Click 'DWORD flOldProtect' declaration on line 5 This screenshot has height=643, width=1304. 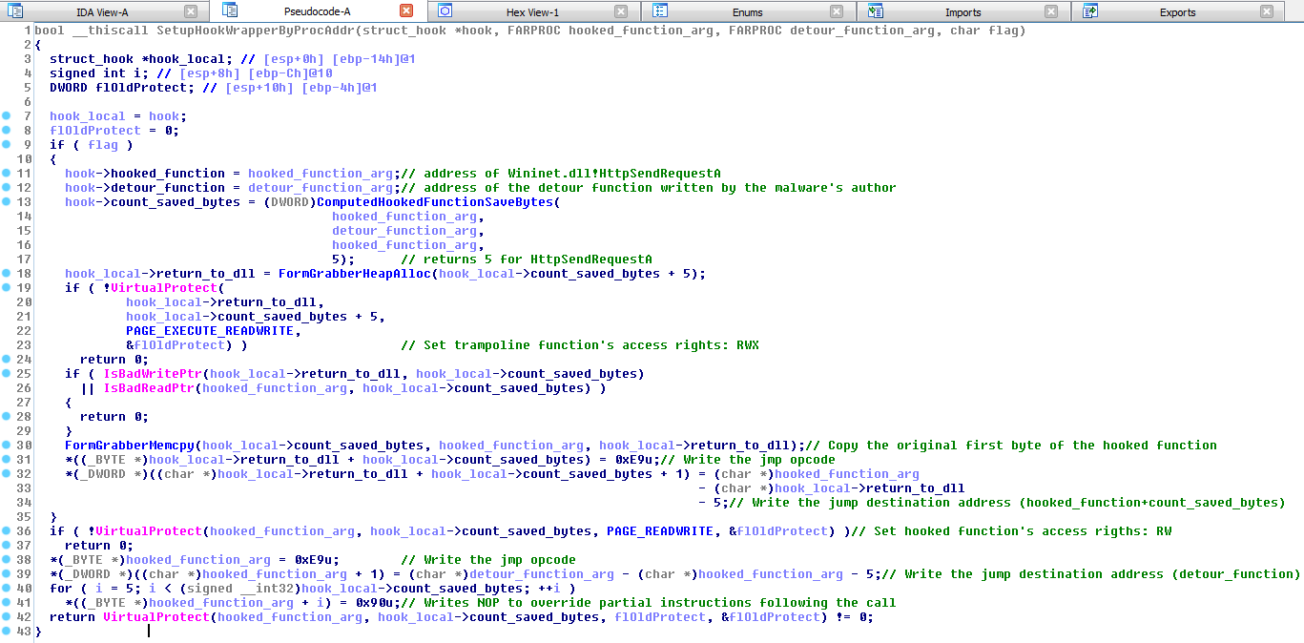pos(122,88)
